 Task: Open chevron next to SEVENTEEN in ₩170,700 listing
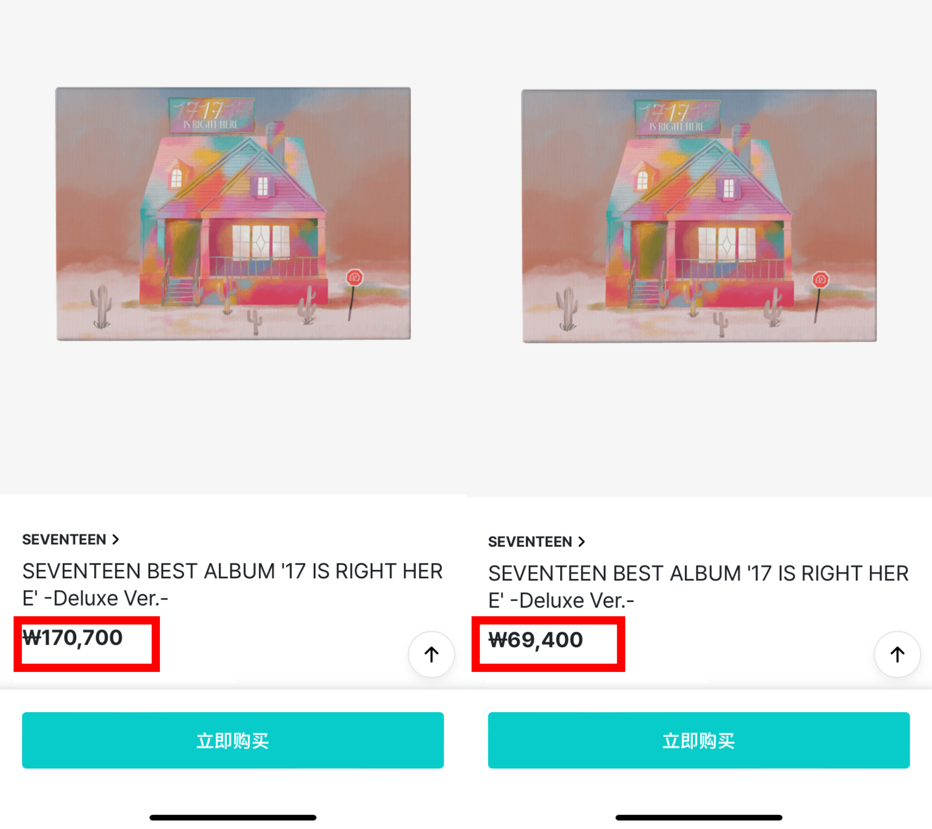[115, 539]
